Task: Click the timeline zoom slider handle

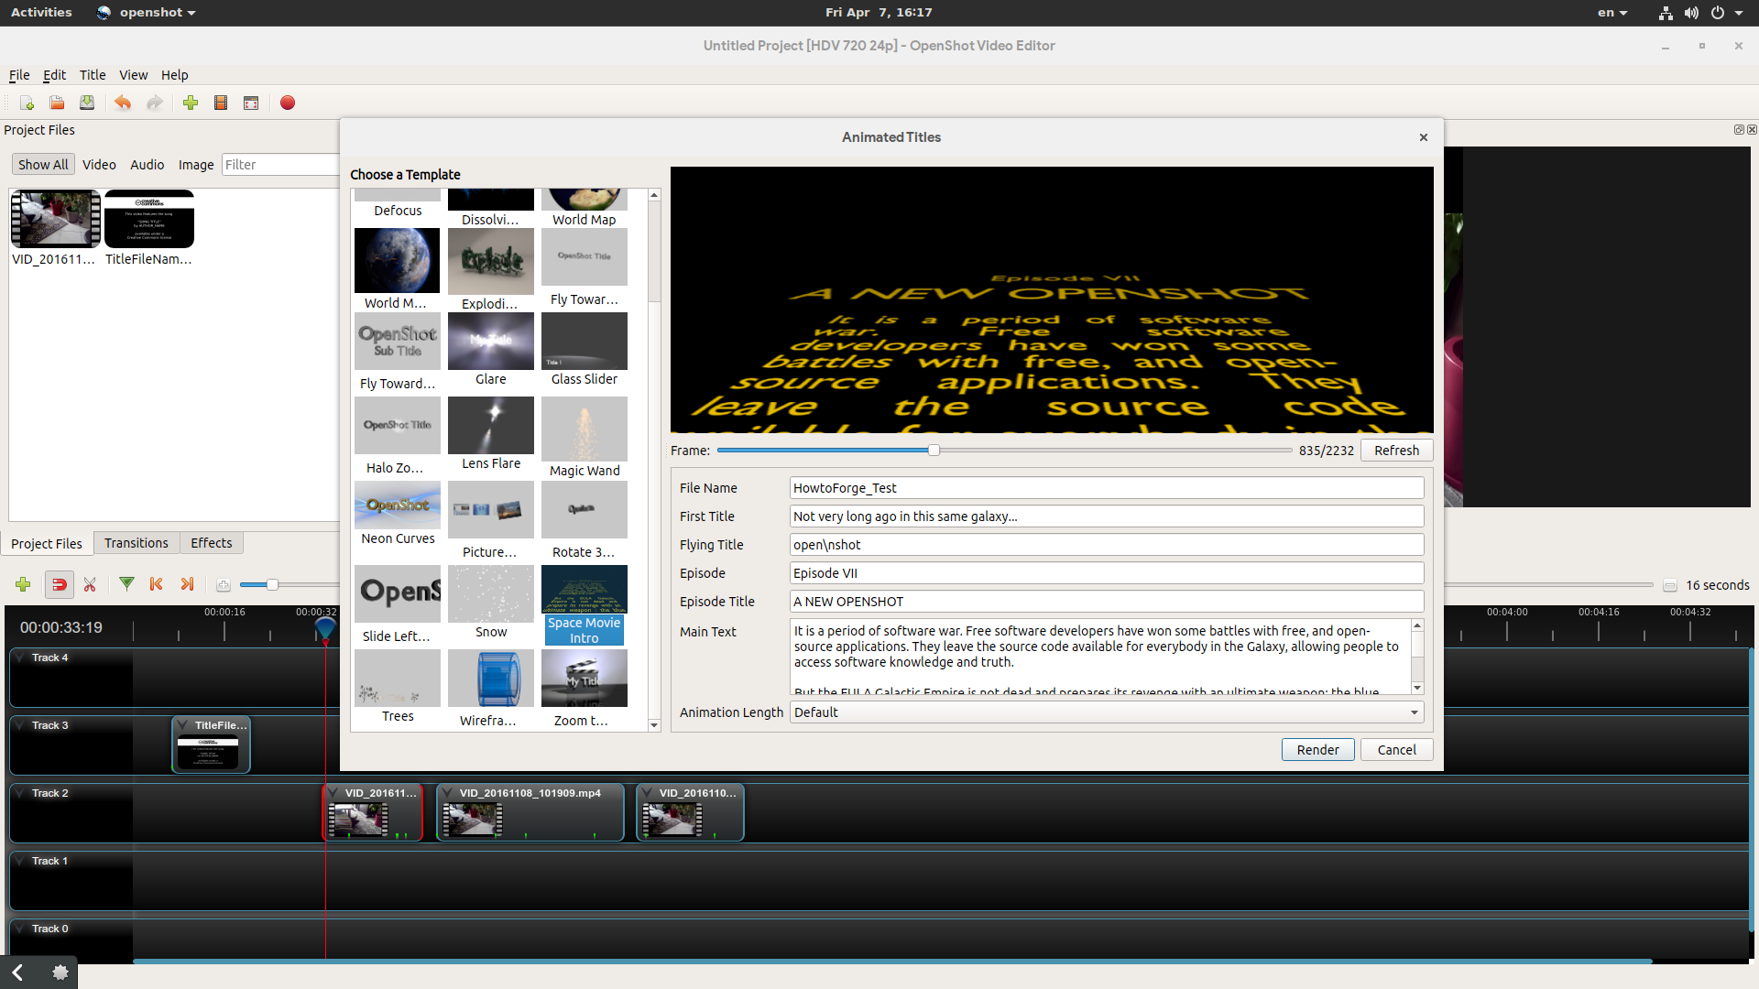Action: tap(271, 585)
